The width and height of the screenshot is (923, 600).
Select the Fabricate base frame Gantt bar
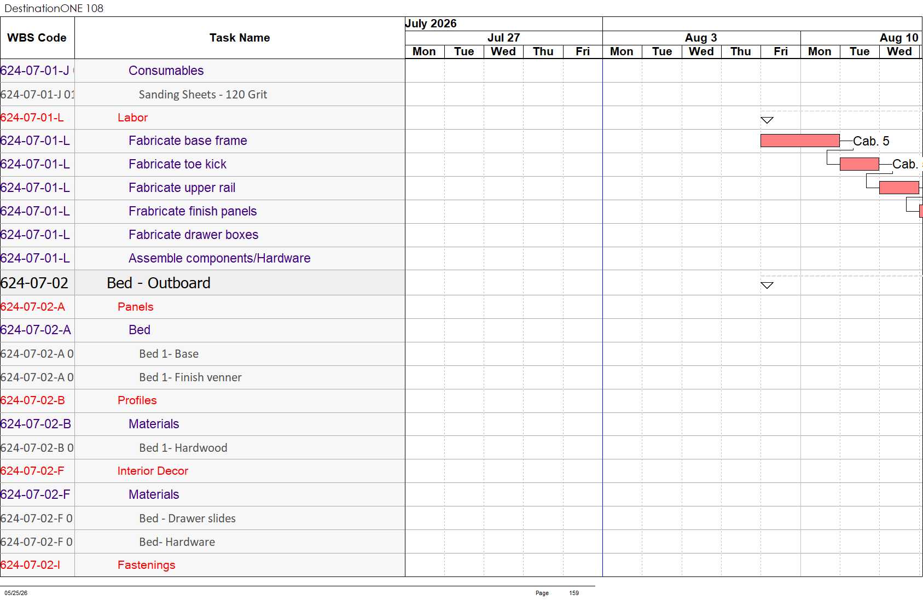click(800, 141)
